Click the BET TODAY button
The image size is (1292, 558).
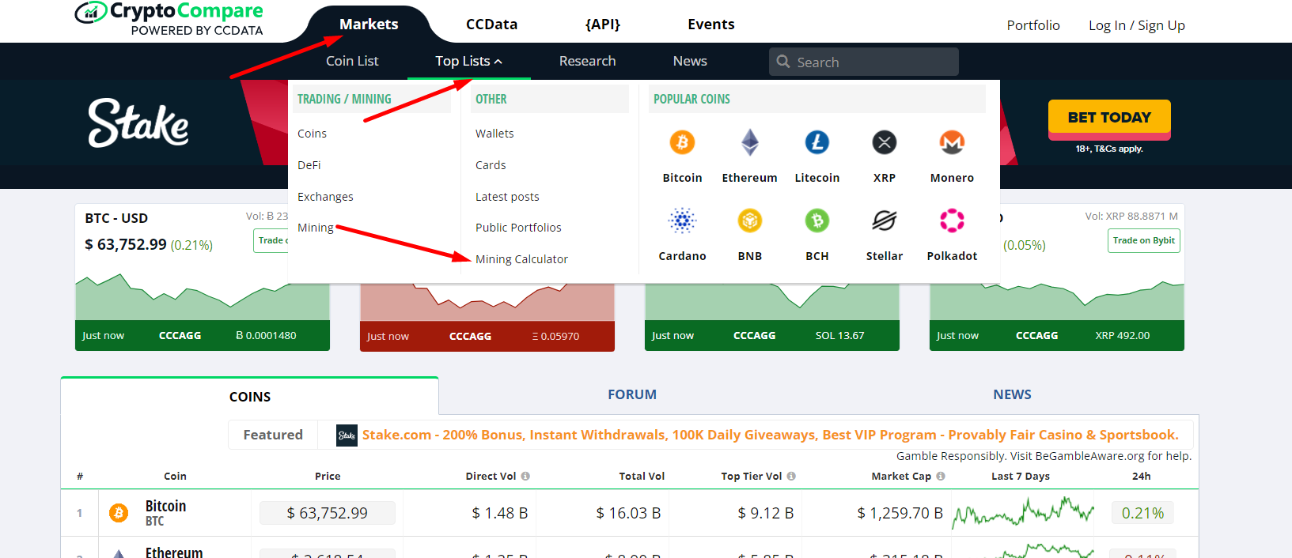1109,118
